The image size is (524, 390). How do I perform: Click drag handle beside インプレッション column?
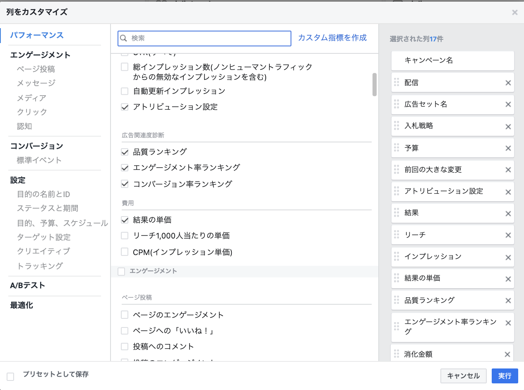[397, 257]
